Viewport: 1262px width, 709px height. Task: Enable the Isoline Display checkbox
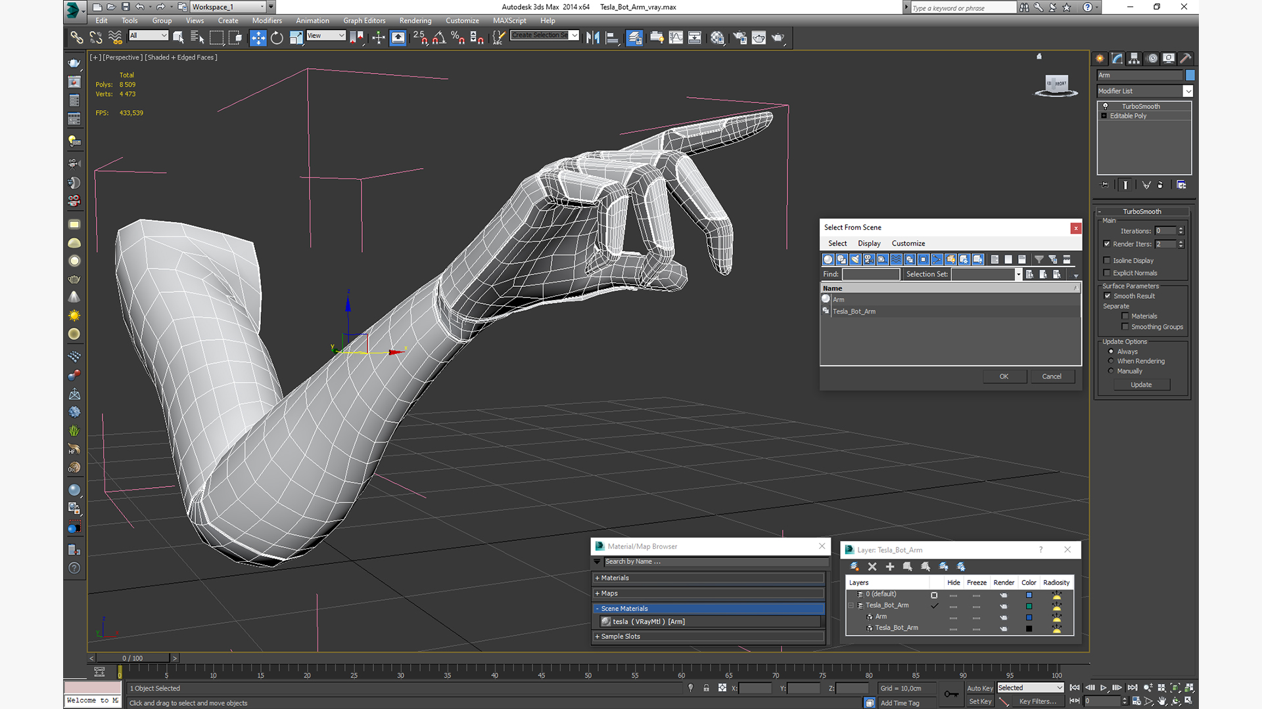pyautogui.click(x=1108, y=261)
